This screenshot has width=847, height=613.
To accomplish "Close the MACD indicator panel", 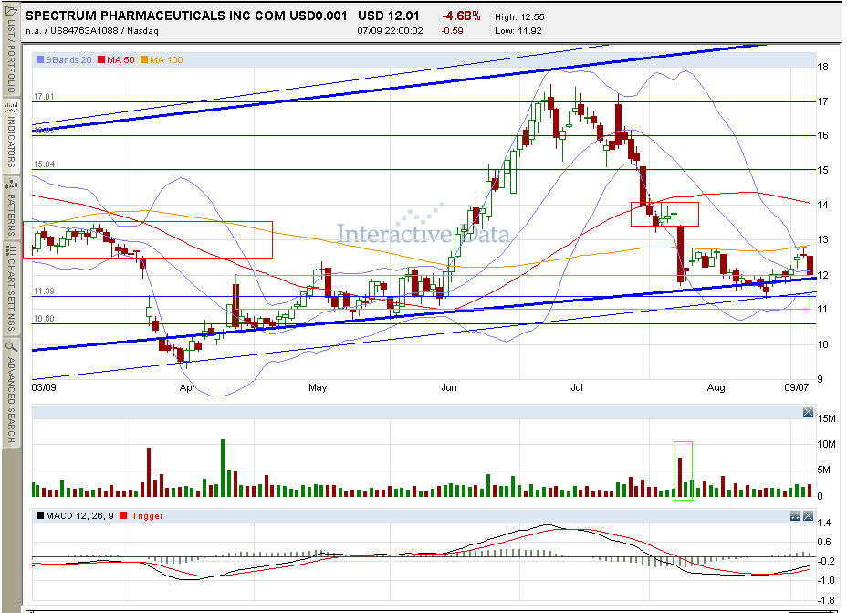I will click(808, 515).
